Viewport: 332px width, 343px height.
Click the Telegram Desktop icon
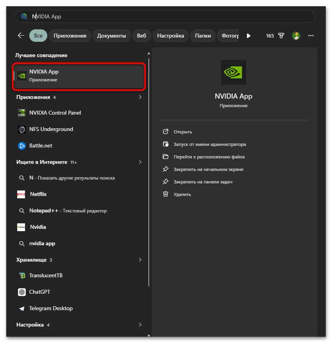[21, 309]
